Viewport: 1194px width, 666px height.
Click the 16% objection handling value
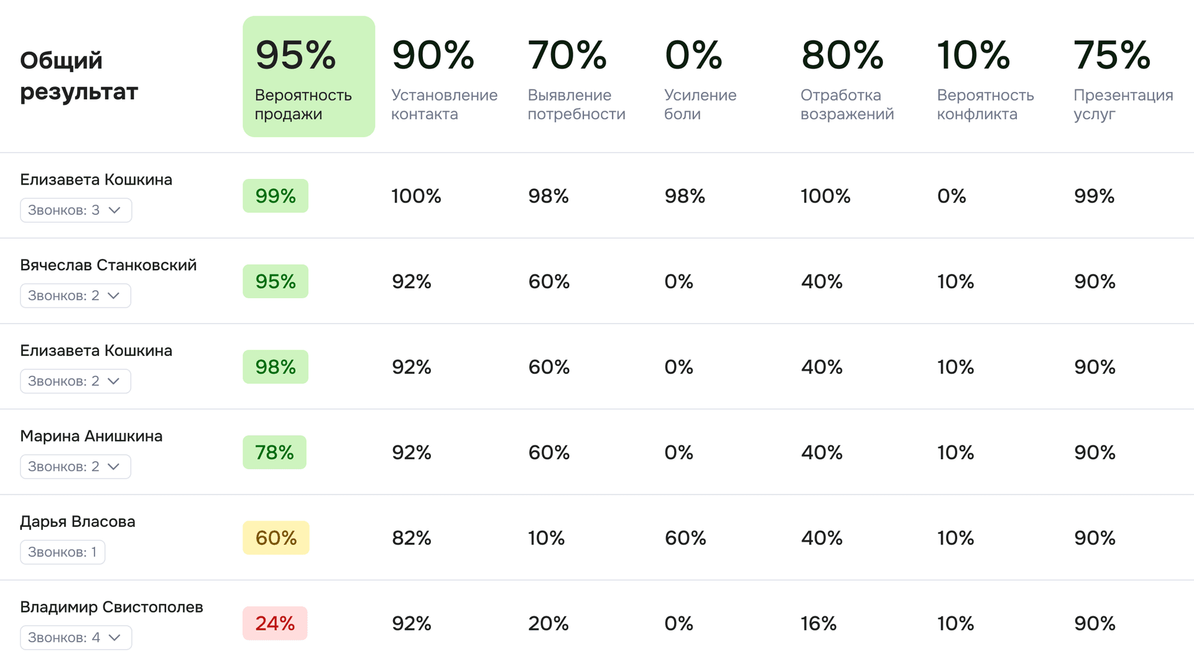point(818,623)
